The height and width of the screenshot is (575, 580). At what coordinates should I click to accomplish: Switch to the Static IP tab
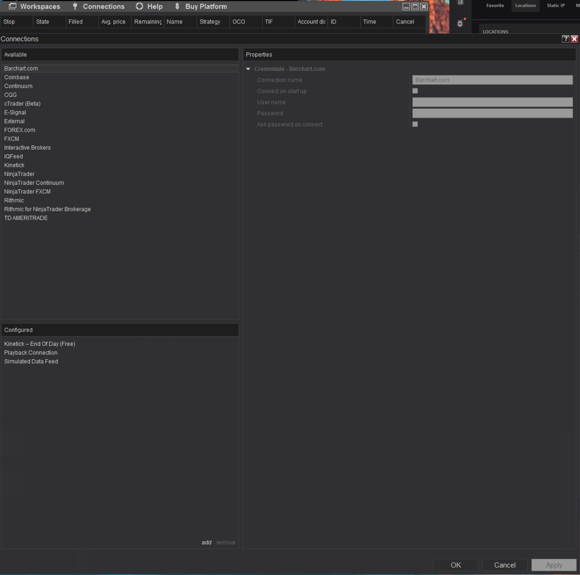[x=556, y=5]
